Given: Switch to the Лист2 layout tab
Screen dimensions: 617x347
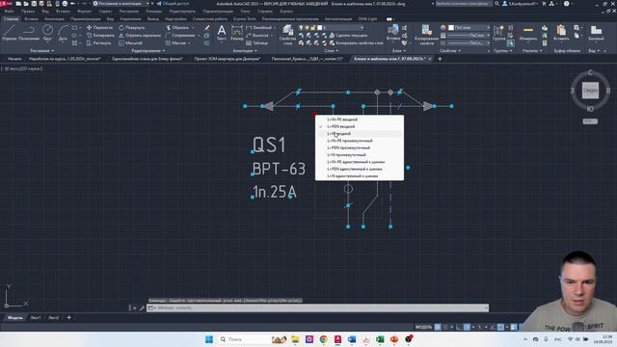Looking at the screenshot, I should pyautogui.click(x=54, y=317).
